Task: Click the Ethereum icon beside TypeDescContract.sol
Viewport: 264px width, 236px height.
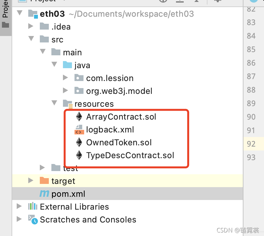Action: 79,155
